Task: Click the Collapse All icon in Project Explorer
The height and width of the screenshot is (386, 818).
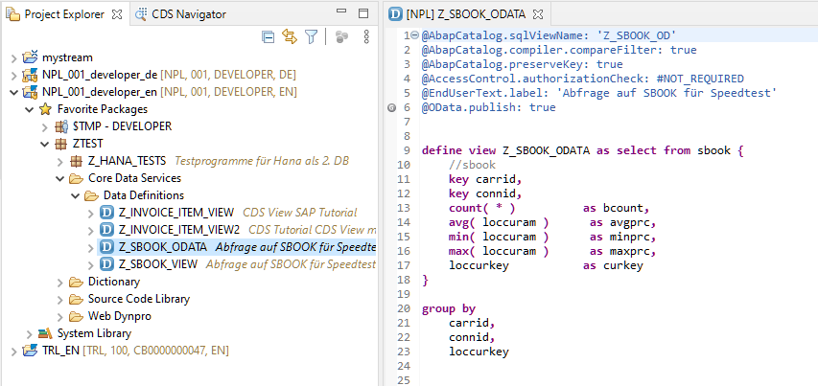Action: pos(269,36)
